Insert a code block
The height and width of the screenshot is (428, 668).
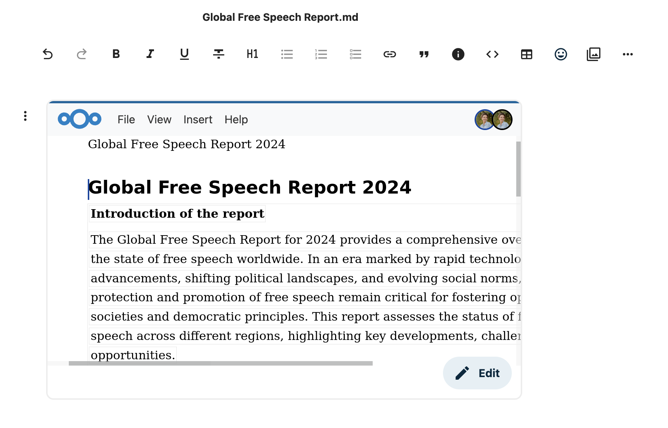(492, 54)
